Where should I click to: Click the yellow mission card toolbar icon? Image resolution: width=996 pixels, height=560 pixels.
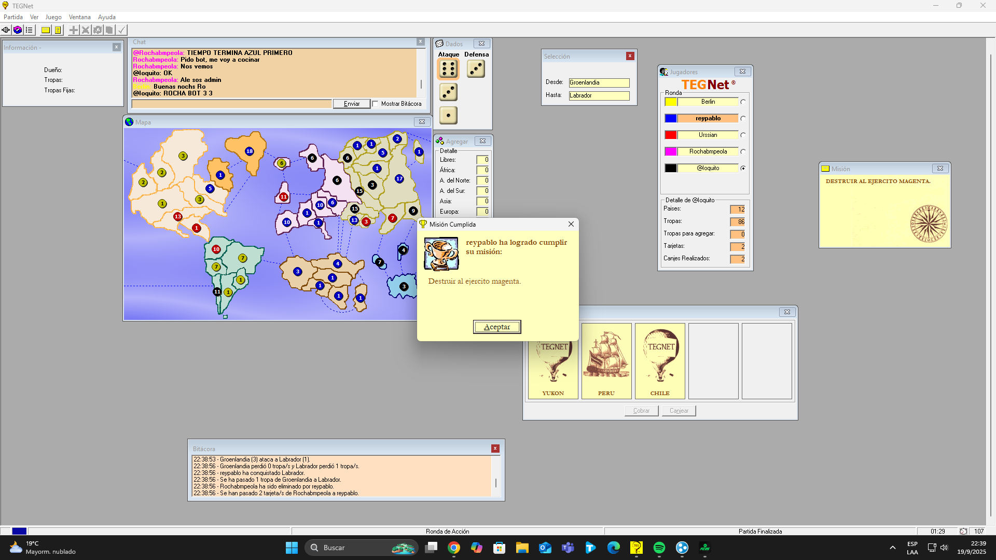[x=46, y=30]
